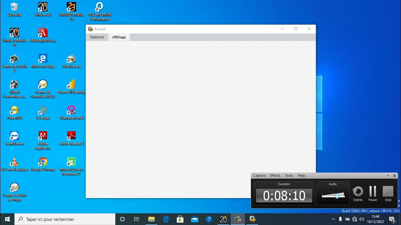Viewport: 401px width, 225px height.
Task: Open the Windows Start menu
Action: (7, 219)
